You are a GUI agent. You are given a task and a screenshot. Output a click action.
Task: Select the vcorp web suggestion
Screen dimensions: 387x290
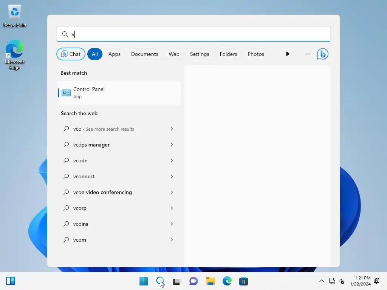[x=119, y=208]
